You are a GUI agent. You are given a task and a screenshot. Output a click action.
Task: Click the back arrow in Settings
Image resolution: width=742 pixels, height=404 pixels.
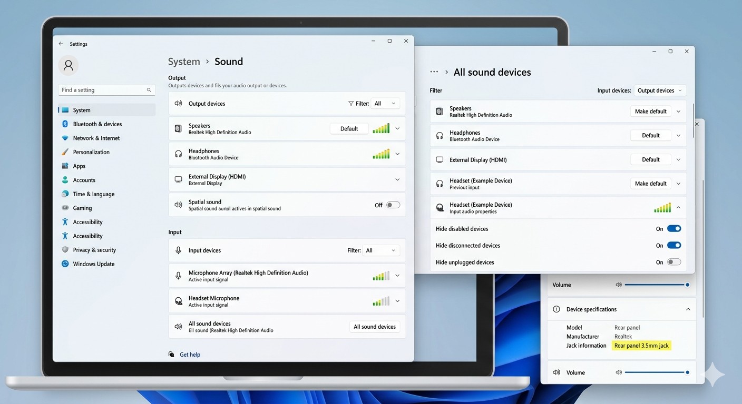(x=61, y=44)
